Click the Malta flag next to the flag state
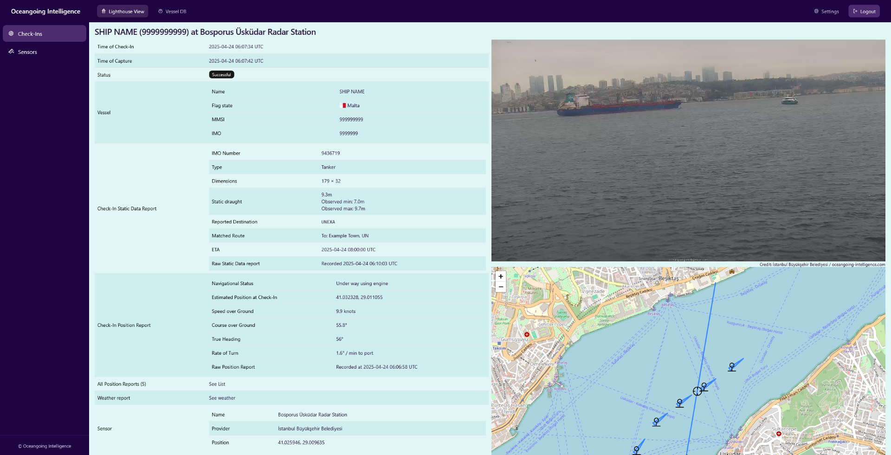891x455 pixels. [x=343, y=105]
